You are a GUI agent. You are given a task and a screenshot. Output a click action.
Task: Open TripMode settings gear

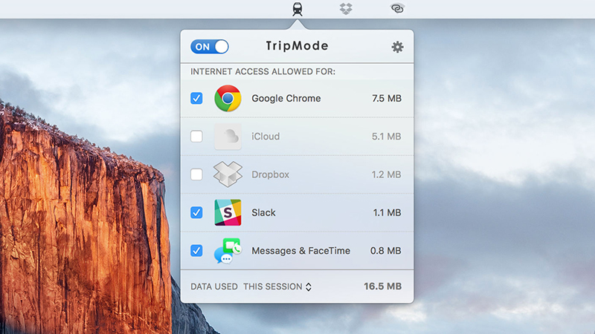[397, 47]
